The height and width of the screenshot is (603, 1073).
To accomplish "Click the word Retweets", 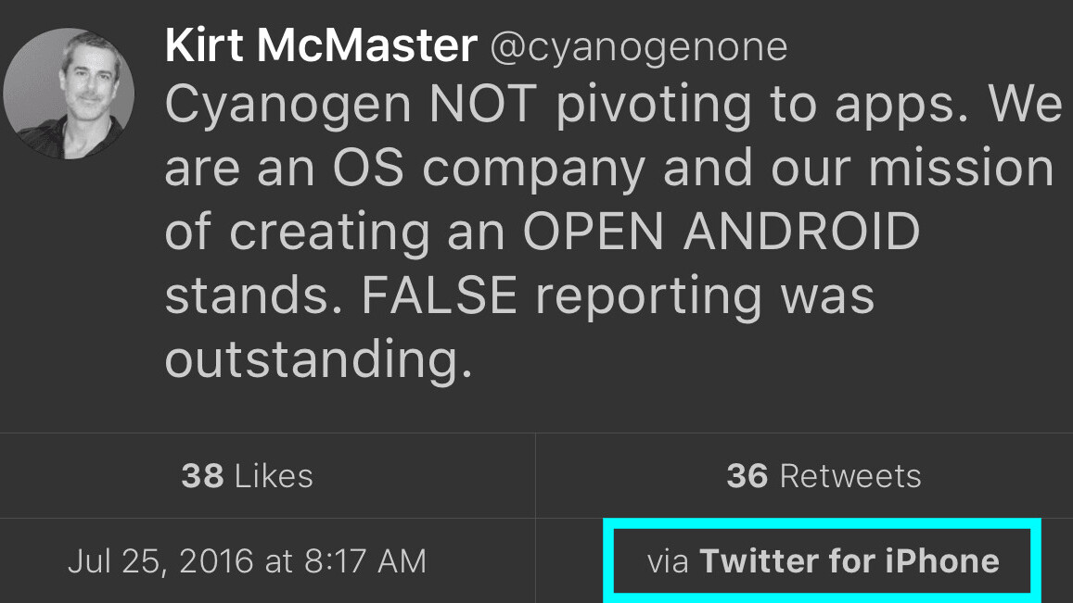I will coord(850,476).
